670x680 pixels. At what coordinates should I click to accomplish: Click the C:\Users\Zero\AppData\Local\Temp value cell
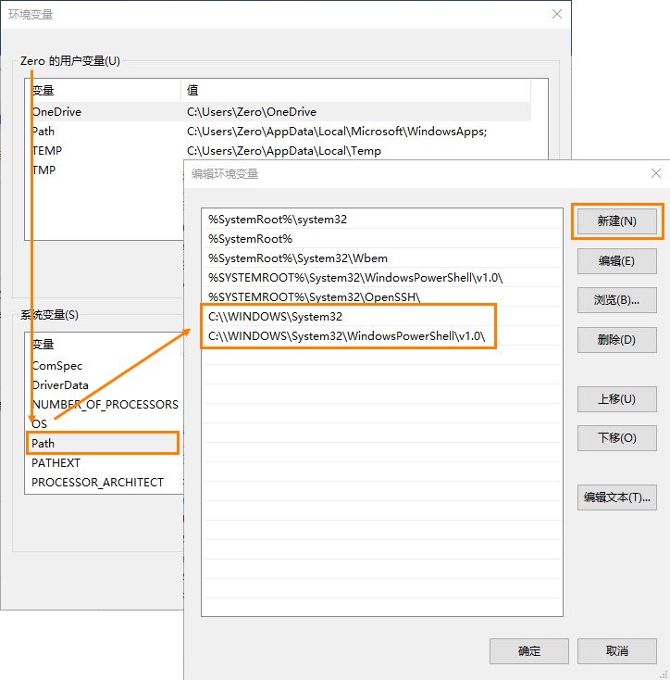click(x=284, y=151)
